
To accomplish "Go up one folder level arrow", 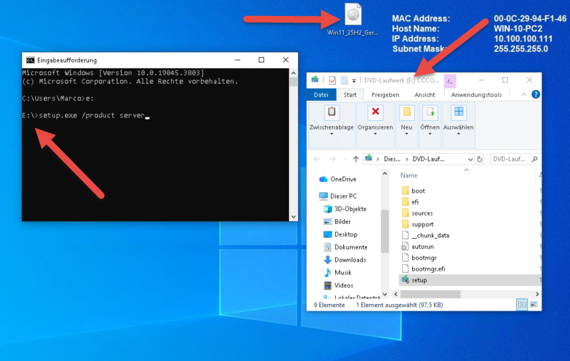I will point(356,159).
